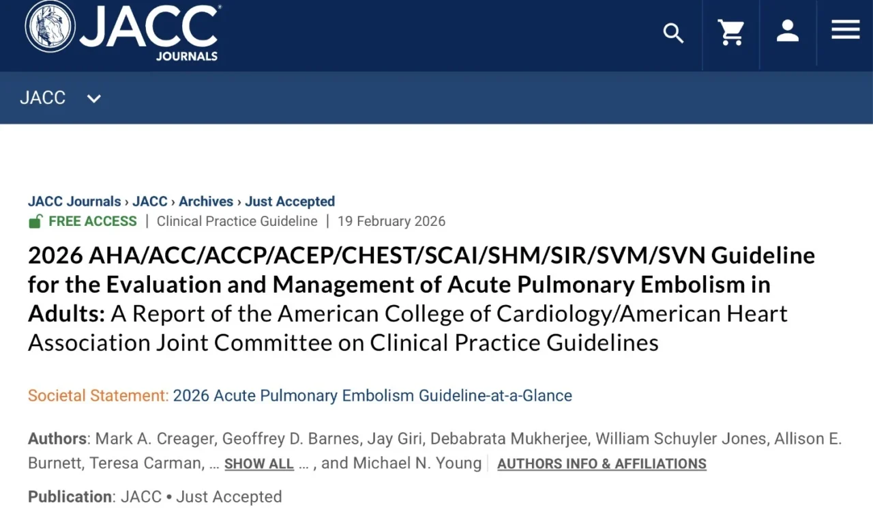Open the search icon in top bar
The width and height of the screenshot is (873, 514).
click(673, 33)
